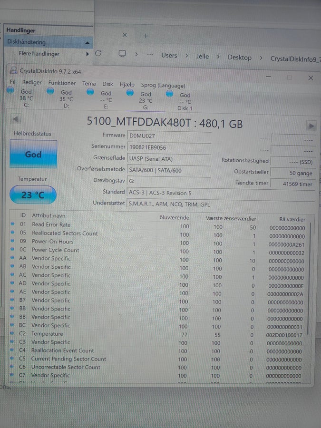Click Users in Explorer breadcrumb
This screenshot has height=428, width=321.
(169, 55)
